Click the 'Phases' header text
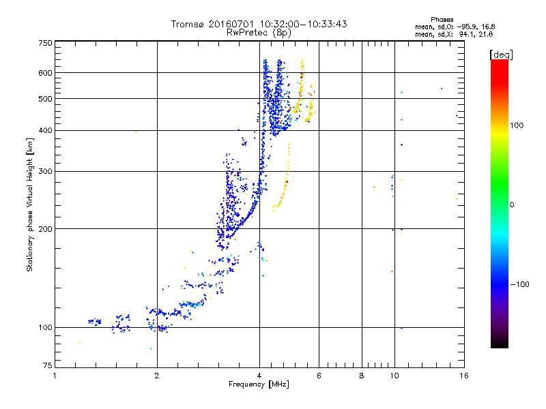Viewport: 546px width, 409px height. (442, 20)
